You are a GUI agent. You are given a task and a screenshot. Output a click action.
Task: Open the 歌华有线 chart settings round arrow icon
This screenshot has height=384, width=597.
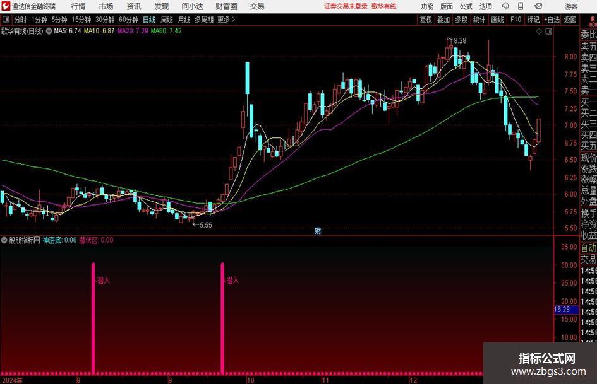coord(49,31)
